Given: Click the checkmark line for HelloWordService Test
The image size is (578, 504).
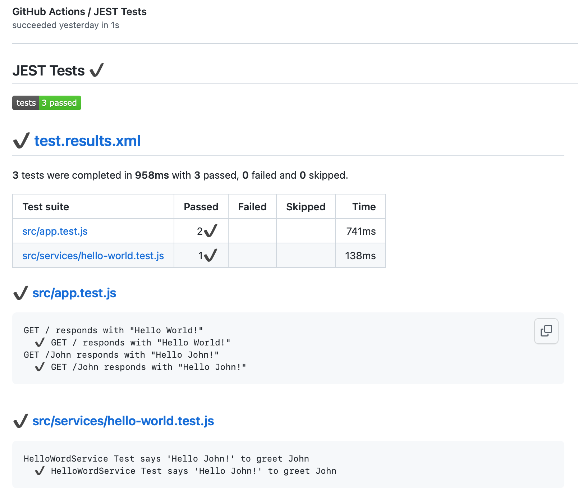Looking at the screenshot, I should pyautogui.click(x=186, y=471).
